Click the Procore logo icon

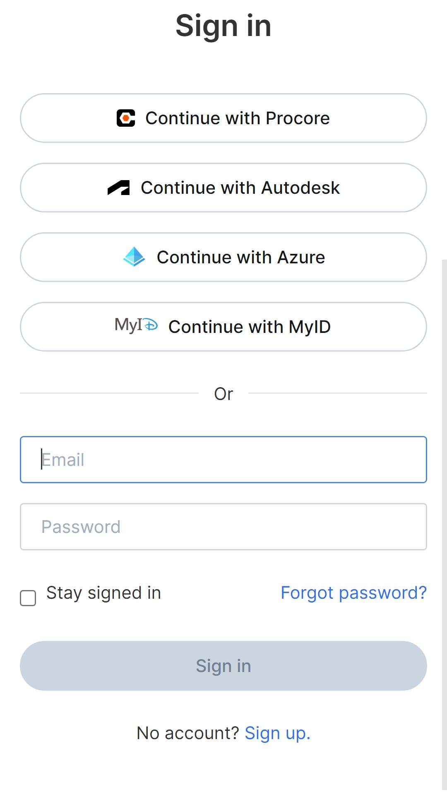tap(126, 118)
